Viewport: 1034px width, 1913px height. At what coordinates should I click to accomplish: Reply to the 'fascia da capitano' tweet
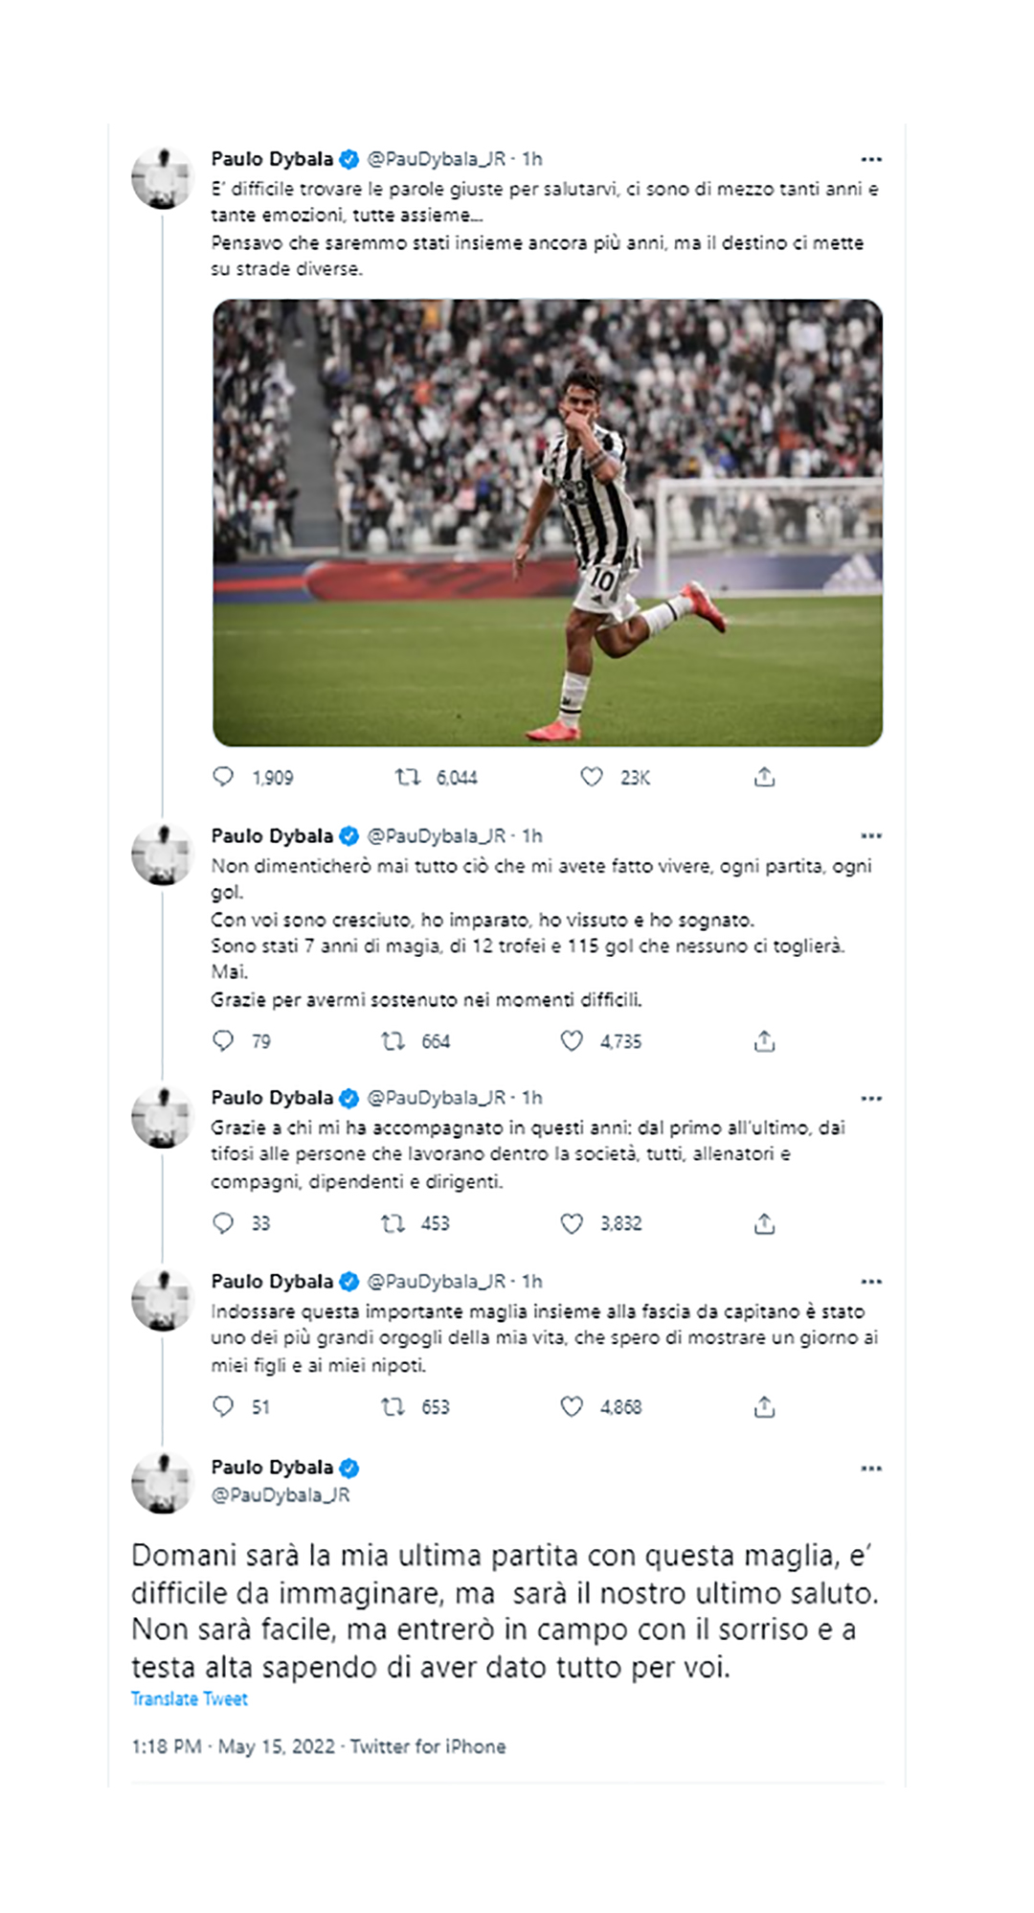pos(222,1408)
